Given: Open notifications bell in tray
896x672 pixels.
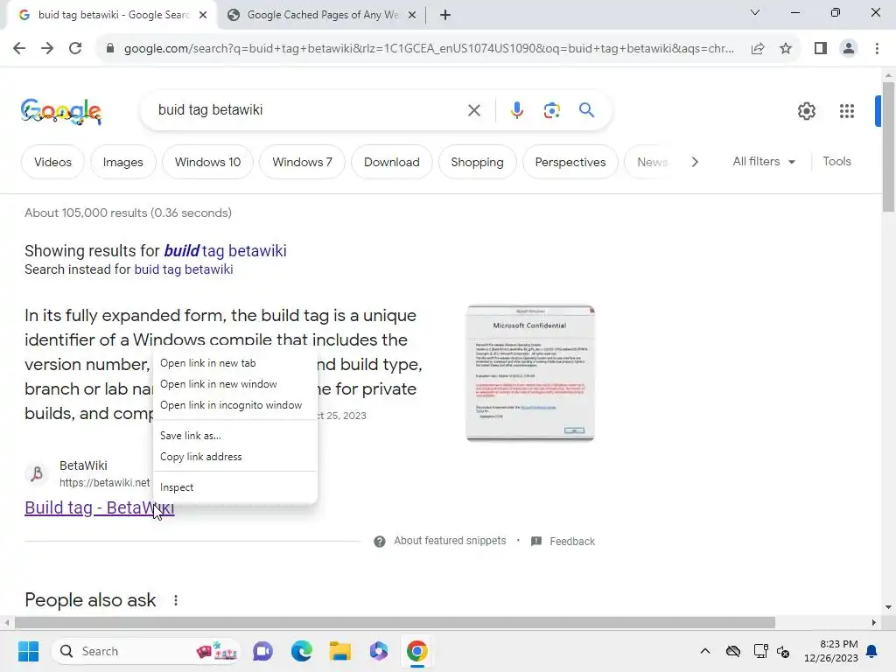Looking at the screenshot, I should pos(872,651).
